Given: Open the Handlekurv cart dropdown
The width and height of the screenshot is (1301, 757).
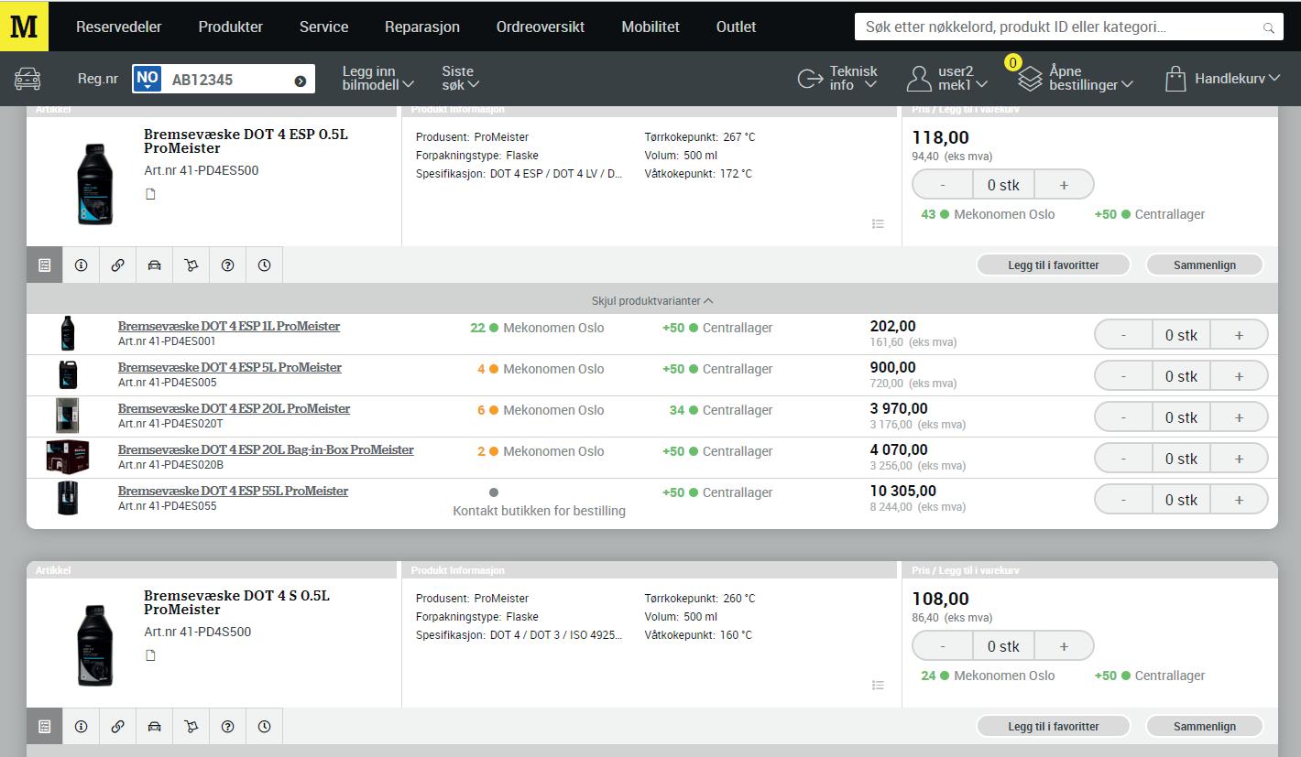Looking at the screenshot, I should click(1222, 79).
